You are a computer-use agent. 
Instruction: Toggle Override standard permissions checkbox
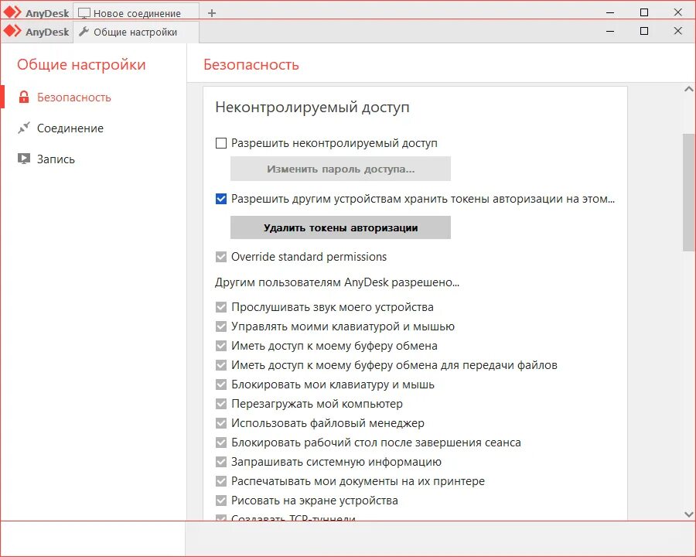pyautogui.click(x=221, y=257)
